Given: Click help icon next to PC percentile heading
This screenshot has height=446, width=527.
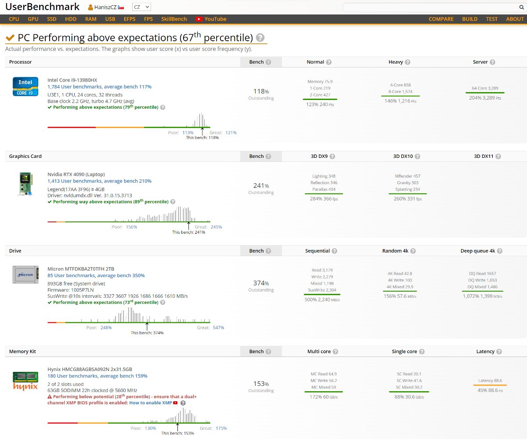Looking at the screenshot, I should [x=260, y=38].
